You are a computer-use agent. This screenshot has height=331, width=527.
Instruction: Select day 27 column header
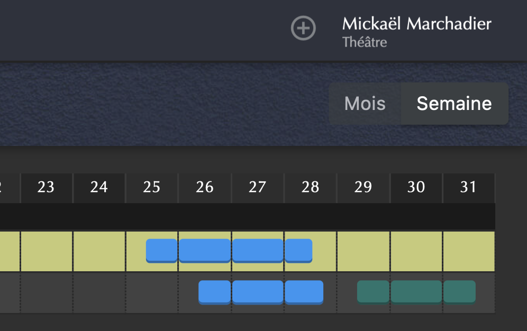coord(258,187)
